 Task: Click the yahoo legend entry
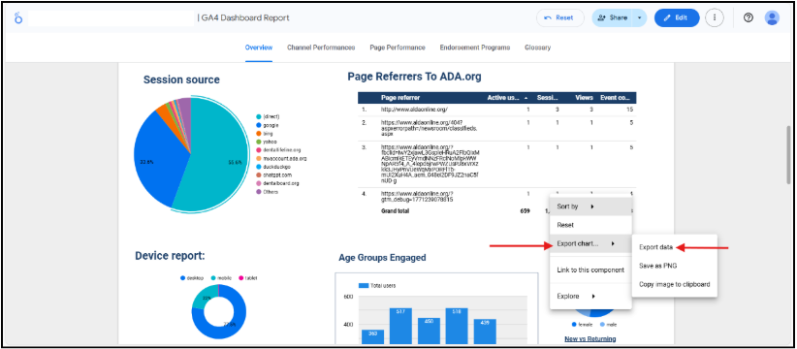coord(267,142)
